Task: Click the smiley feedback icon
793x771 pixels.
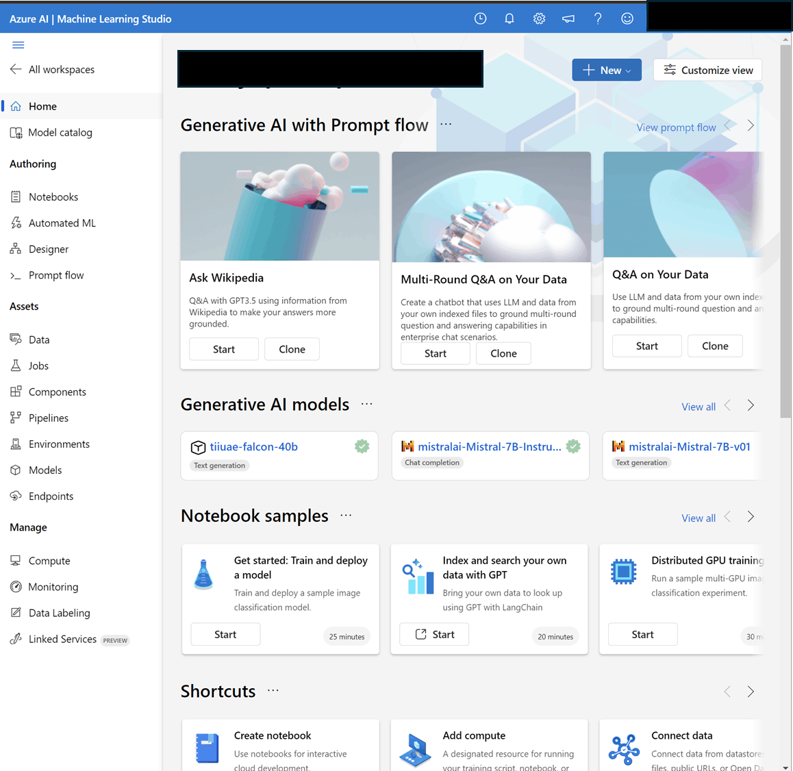Action: point(627,18)
